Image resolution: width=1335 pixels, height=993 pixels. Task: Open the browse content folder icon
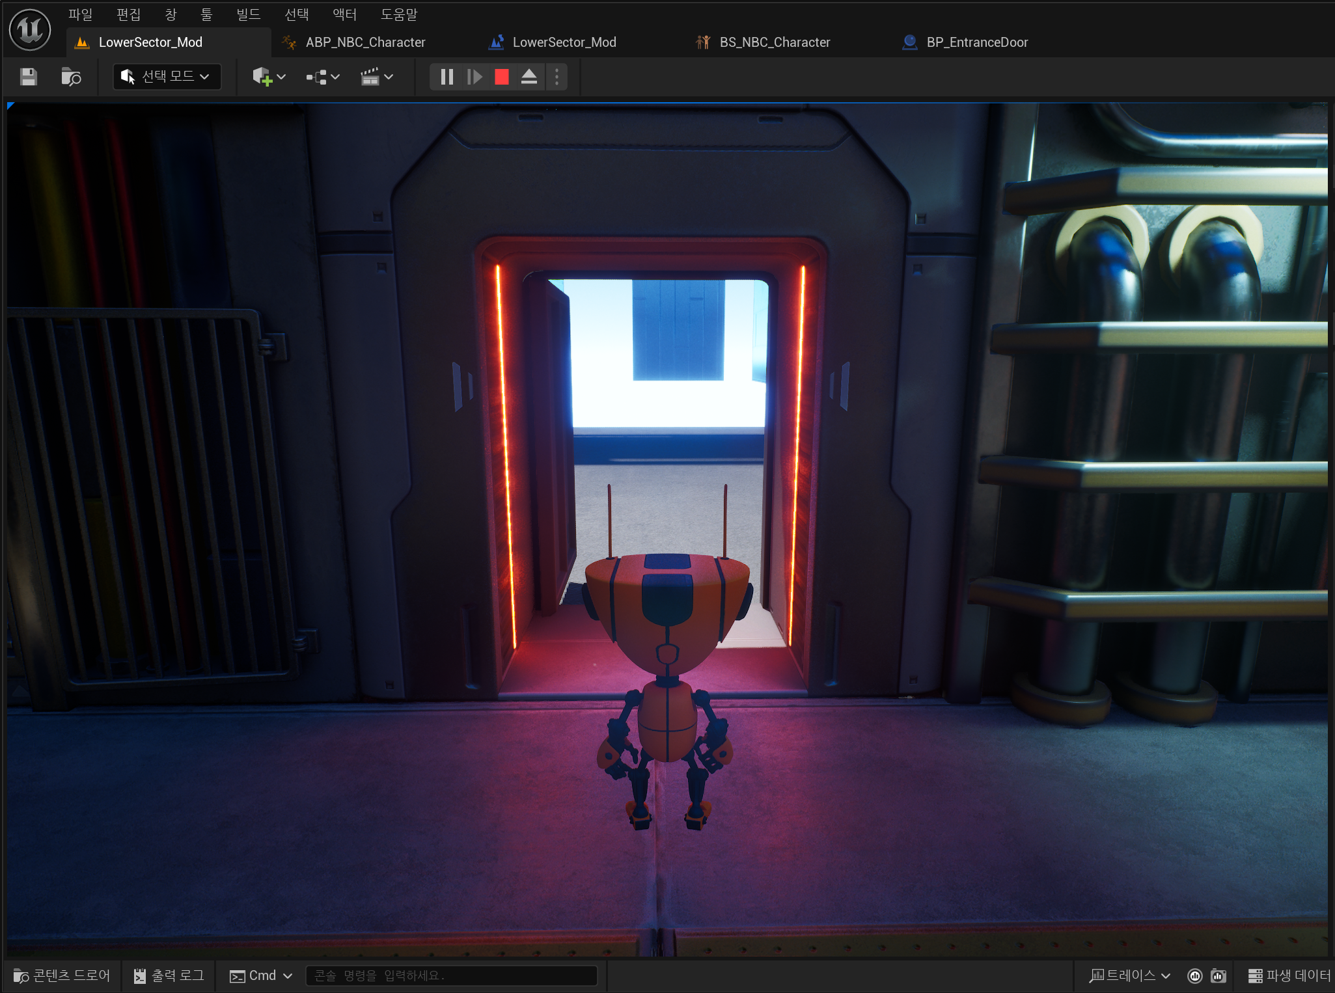tap(70, 77)
